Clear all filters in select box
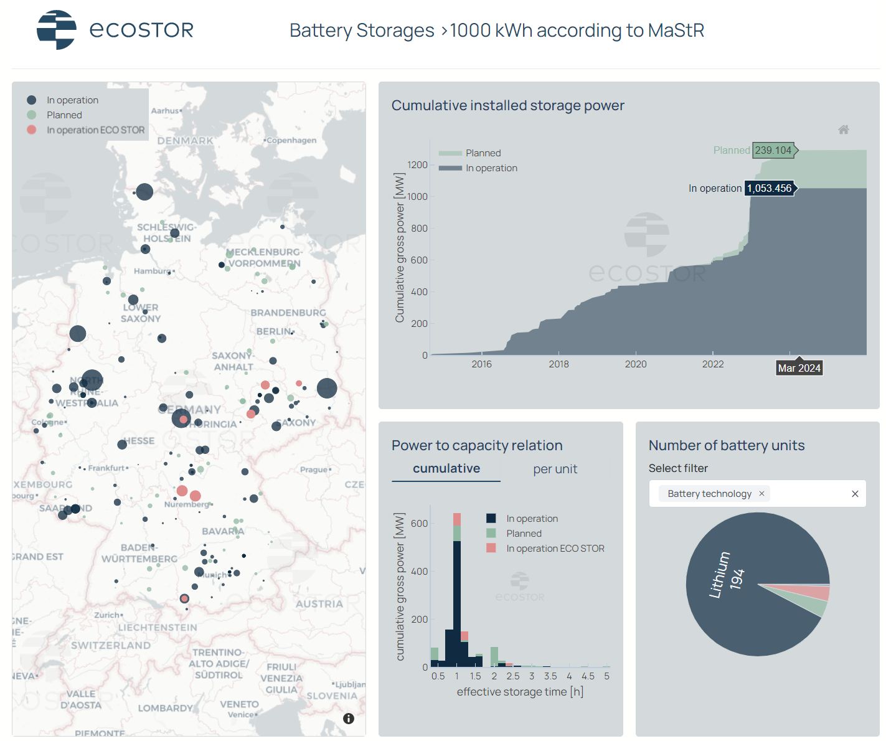 (855, 494)
